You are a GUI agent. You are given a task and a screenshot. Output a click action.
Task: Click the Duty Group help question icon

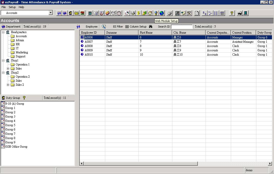point(24,98)
